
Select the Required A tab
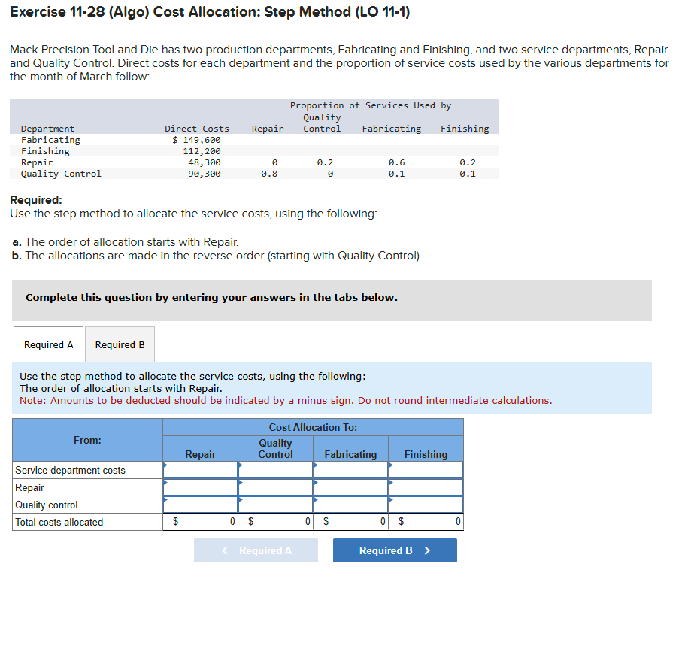pos(47,344)
